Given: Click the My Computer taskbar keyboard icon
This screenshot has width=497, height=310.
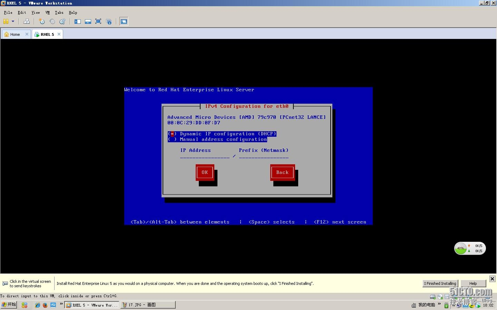Looking at the screenshot, I should point(414,305).
